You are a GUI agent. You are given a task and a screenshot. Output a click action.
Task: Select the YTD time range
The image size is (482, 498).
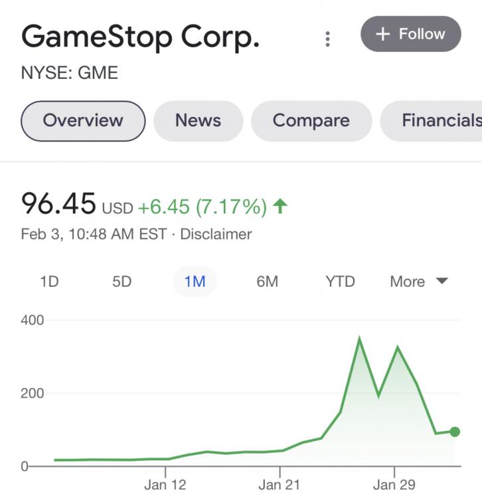coord(340,282)
